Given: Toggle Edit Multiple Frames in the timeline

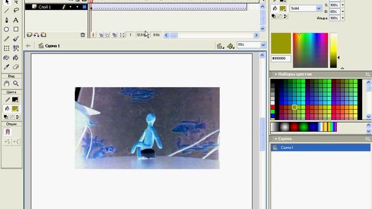Looking at the screenshot, I should pos(115,35).
